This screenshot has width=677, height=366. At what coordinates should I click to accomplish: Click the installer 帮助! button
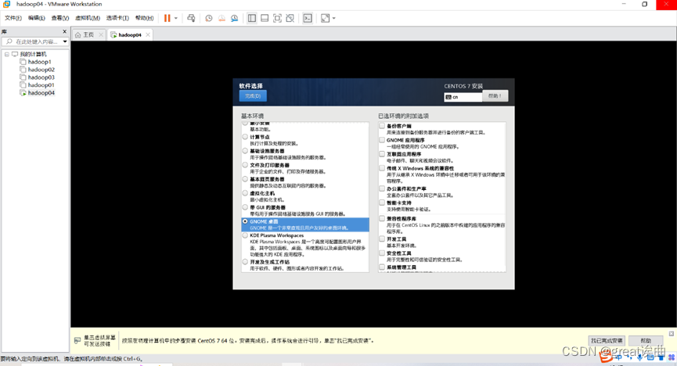495,96
